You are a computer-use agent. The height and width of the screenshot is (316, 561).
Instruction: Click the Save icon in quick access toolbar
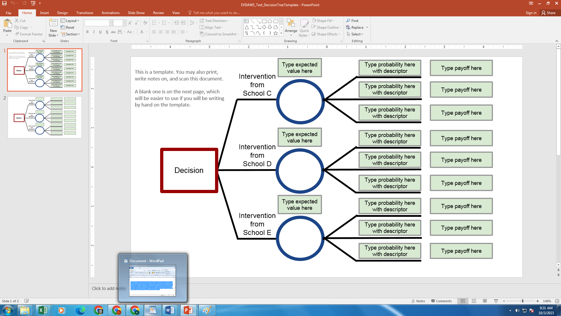[4, 3]
